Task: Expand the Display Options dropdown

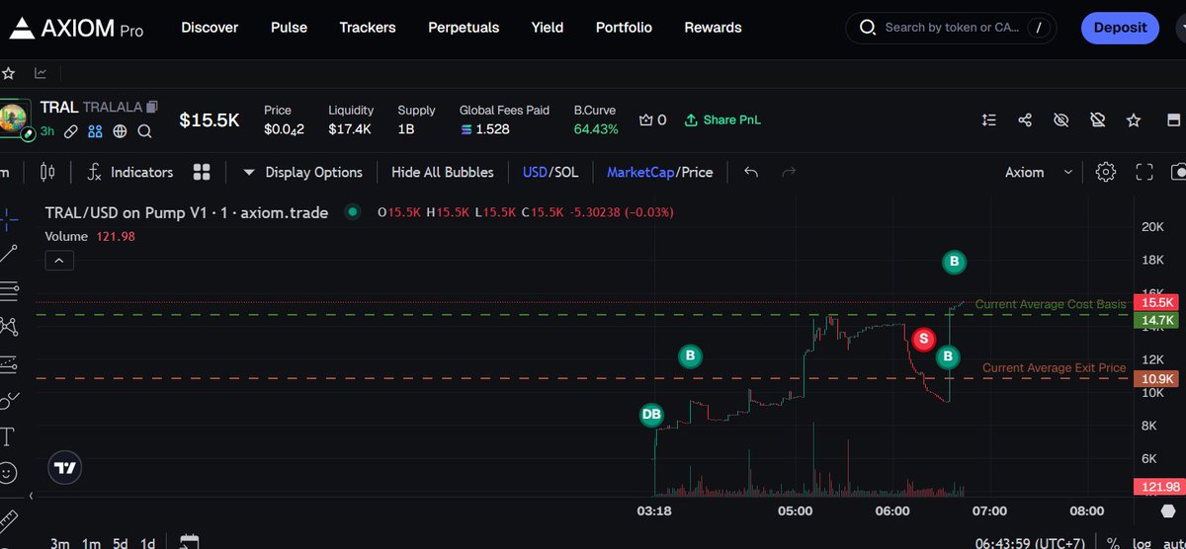Action: tap(302, 172)
